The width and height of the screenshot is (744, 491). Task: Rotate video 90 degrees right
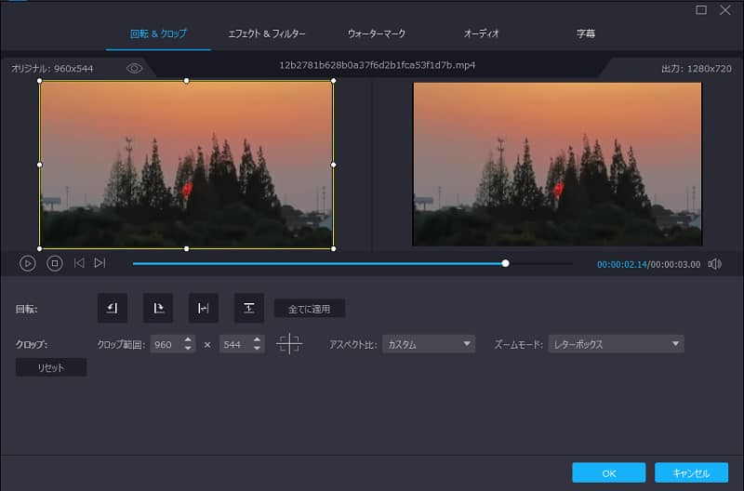(158, 309)
